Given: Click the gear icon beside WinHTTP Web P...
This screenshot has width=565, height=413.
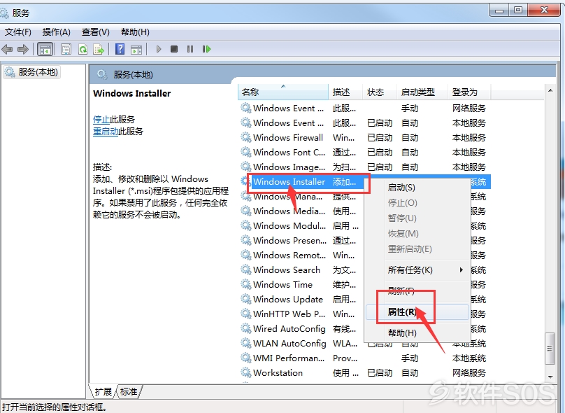Looking at the screenshot, I should (x=246, y=314).
